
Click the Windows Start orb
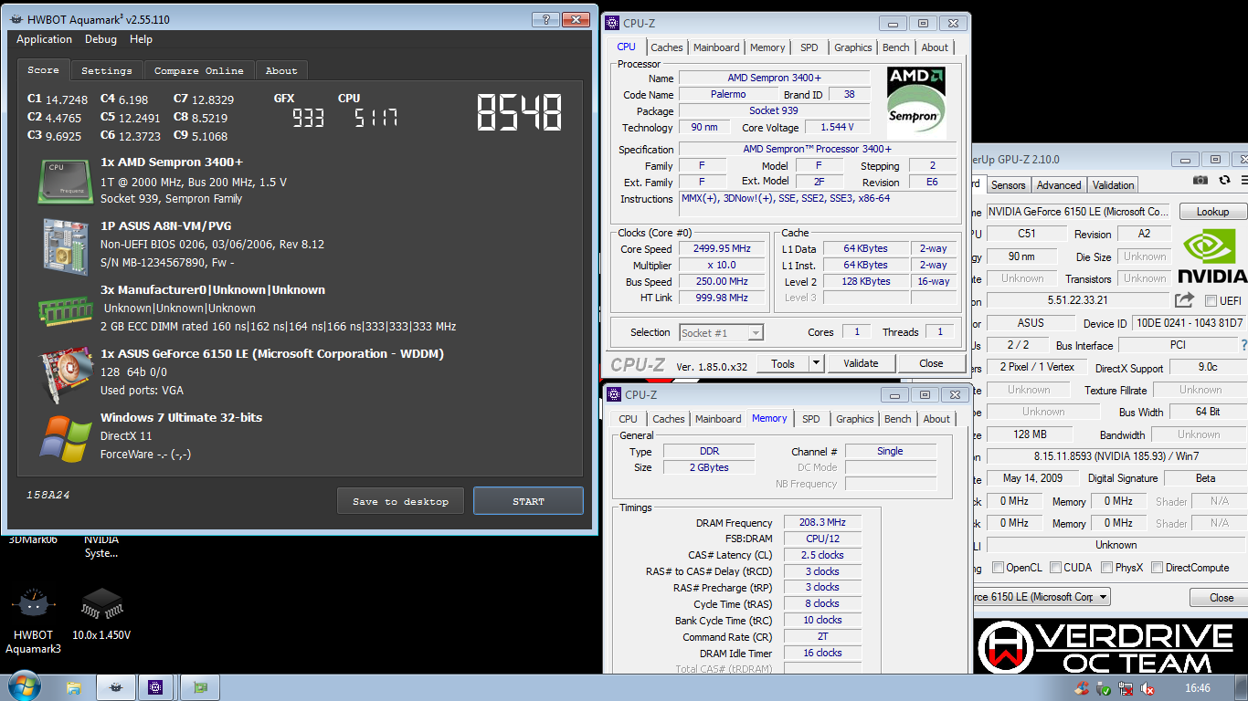(x=24, y=685)
